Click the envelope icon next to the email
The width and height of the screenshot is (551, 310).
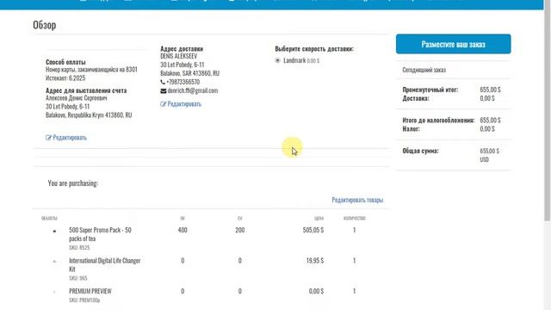(164, 90)
